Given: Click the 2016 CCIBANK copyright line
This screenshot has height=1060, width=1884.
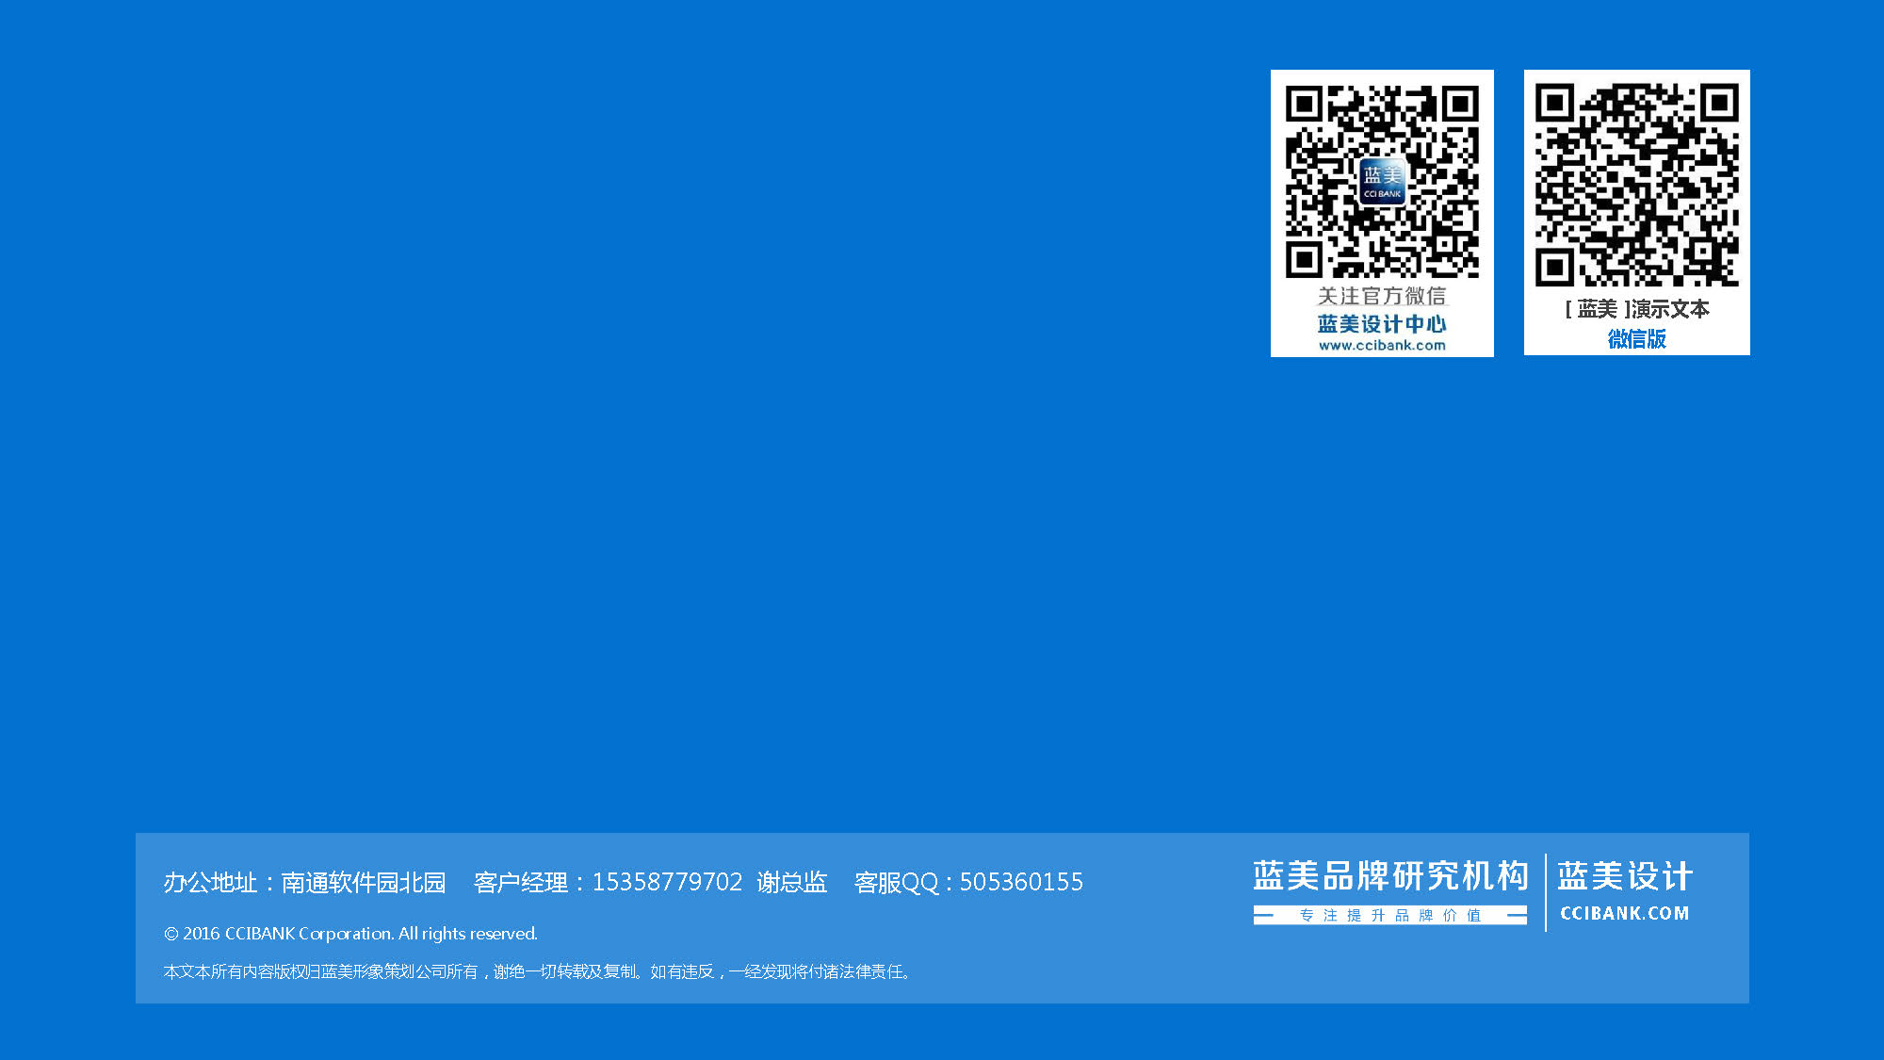Looking at the screenshot, I should (350, 934).
